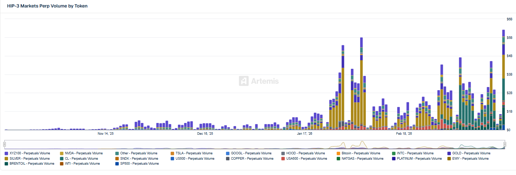This screenshot has height=175, width=516.
Task: Click the BRENTOIL legend color icon
Action: [x=6, y=164]
